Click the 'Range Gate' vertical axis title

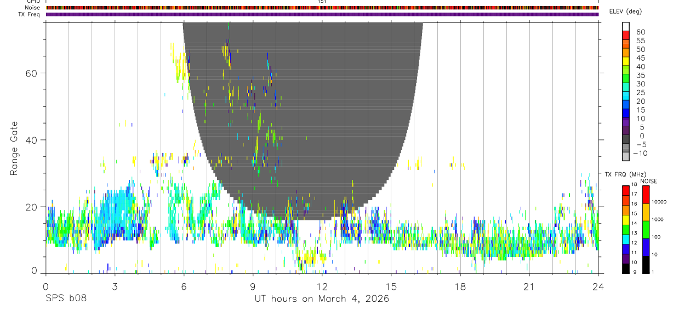pos(14,149)
